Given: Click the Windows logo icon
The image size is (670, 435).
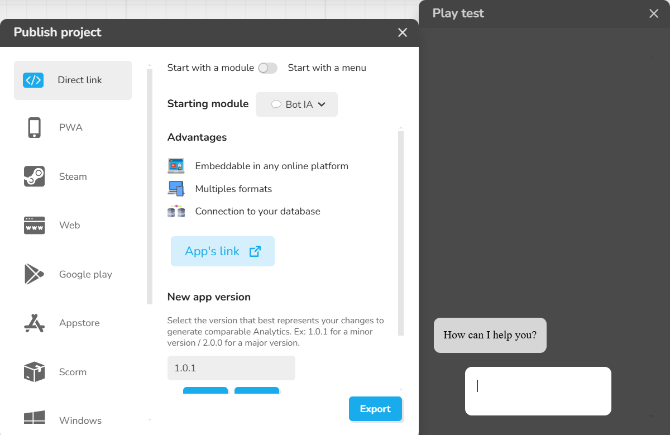Looking at the screenshot, I should pos(34,418).
